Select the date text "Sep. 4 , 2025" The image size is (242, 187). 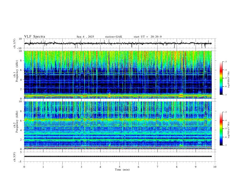click(85, 37)
